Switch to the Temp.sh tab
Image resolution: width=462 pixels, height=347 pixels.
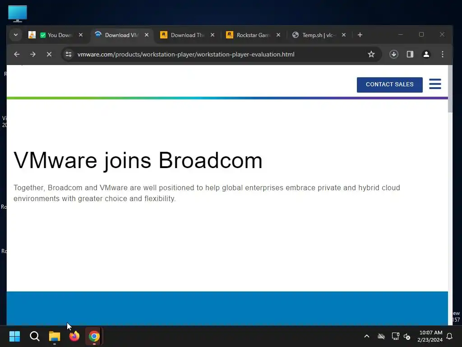tap(319, 35)
